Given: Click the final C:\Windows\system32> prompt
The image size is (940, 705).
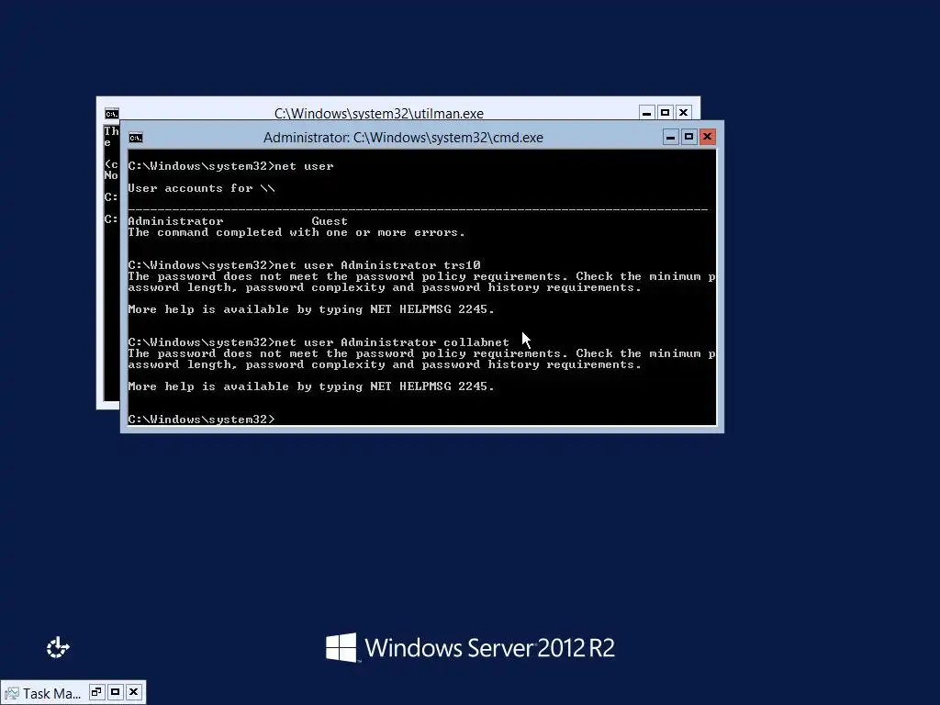Looking at the screenshot, I should click(x=201, y=419).
